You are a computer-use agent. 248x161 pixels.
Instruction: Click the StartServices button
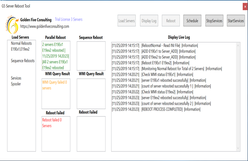[x=236, y=21]
